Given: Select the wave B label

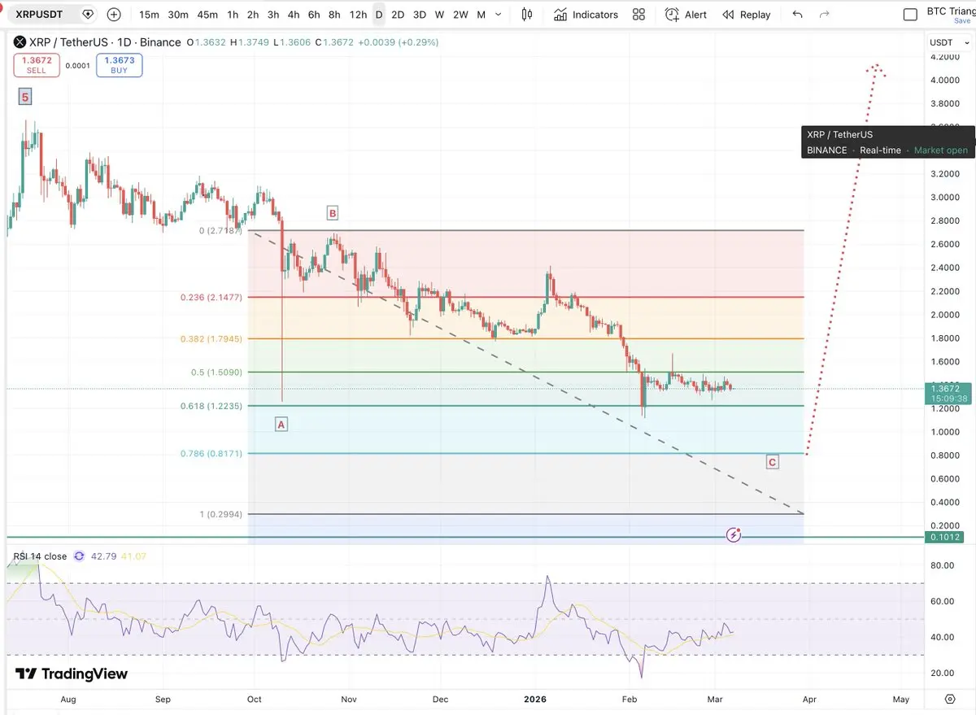Looking at the screenshot, I should click(x=332, y=213).
